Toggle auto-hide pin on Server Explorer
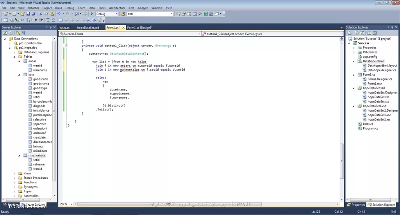The height and width of the screenshot is (215, 400). tap(50, 27)
